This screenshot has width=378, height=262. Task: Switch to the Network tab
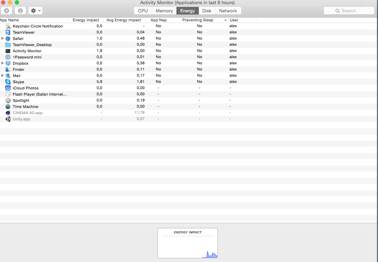coord(228,11)
